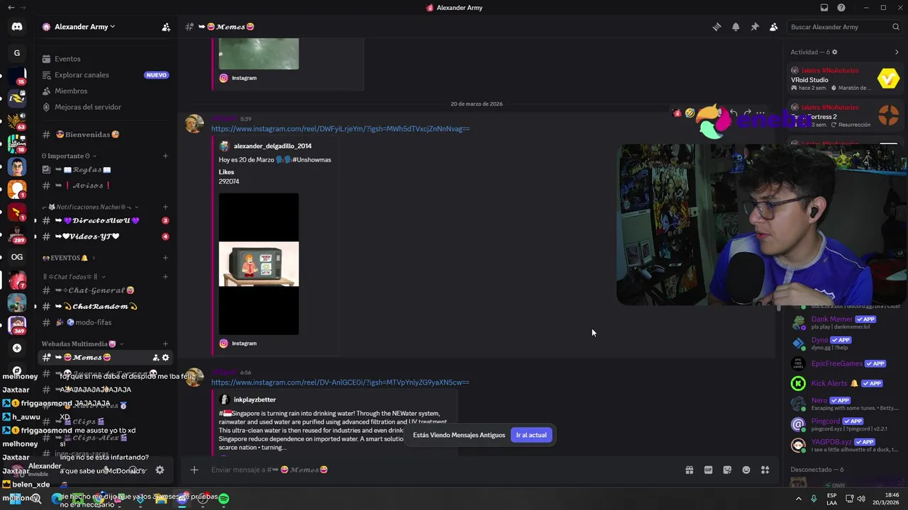Open Spotify in Windows taskbar
Viewport: 908px width, 510px height.
click(x=223, y=499)
